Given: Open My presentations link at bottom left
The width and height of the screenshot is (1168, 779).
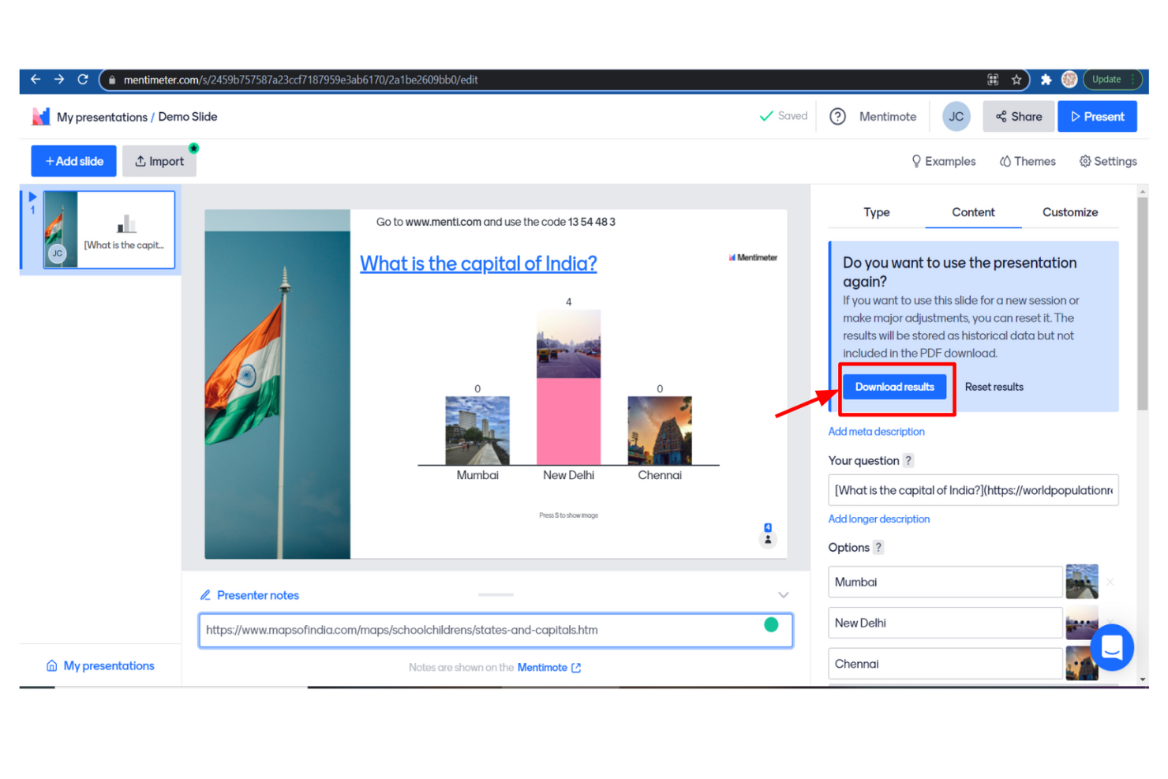Looking at the screenshot, I should (x=100, y=666).
